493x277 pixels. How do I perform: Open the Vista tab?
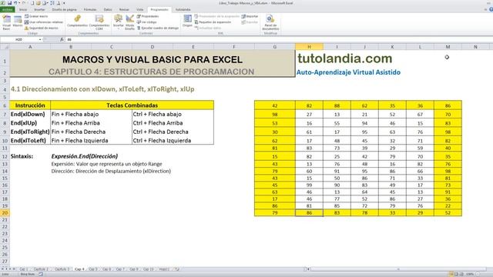pyautogui.click(x=140, y=10)
